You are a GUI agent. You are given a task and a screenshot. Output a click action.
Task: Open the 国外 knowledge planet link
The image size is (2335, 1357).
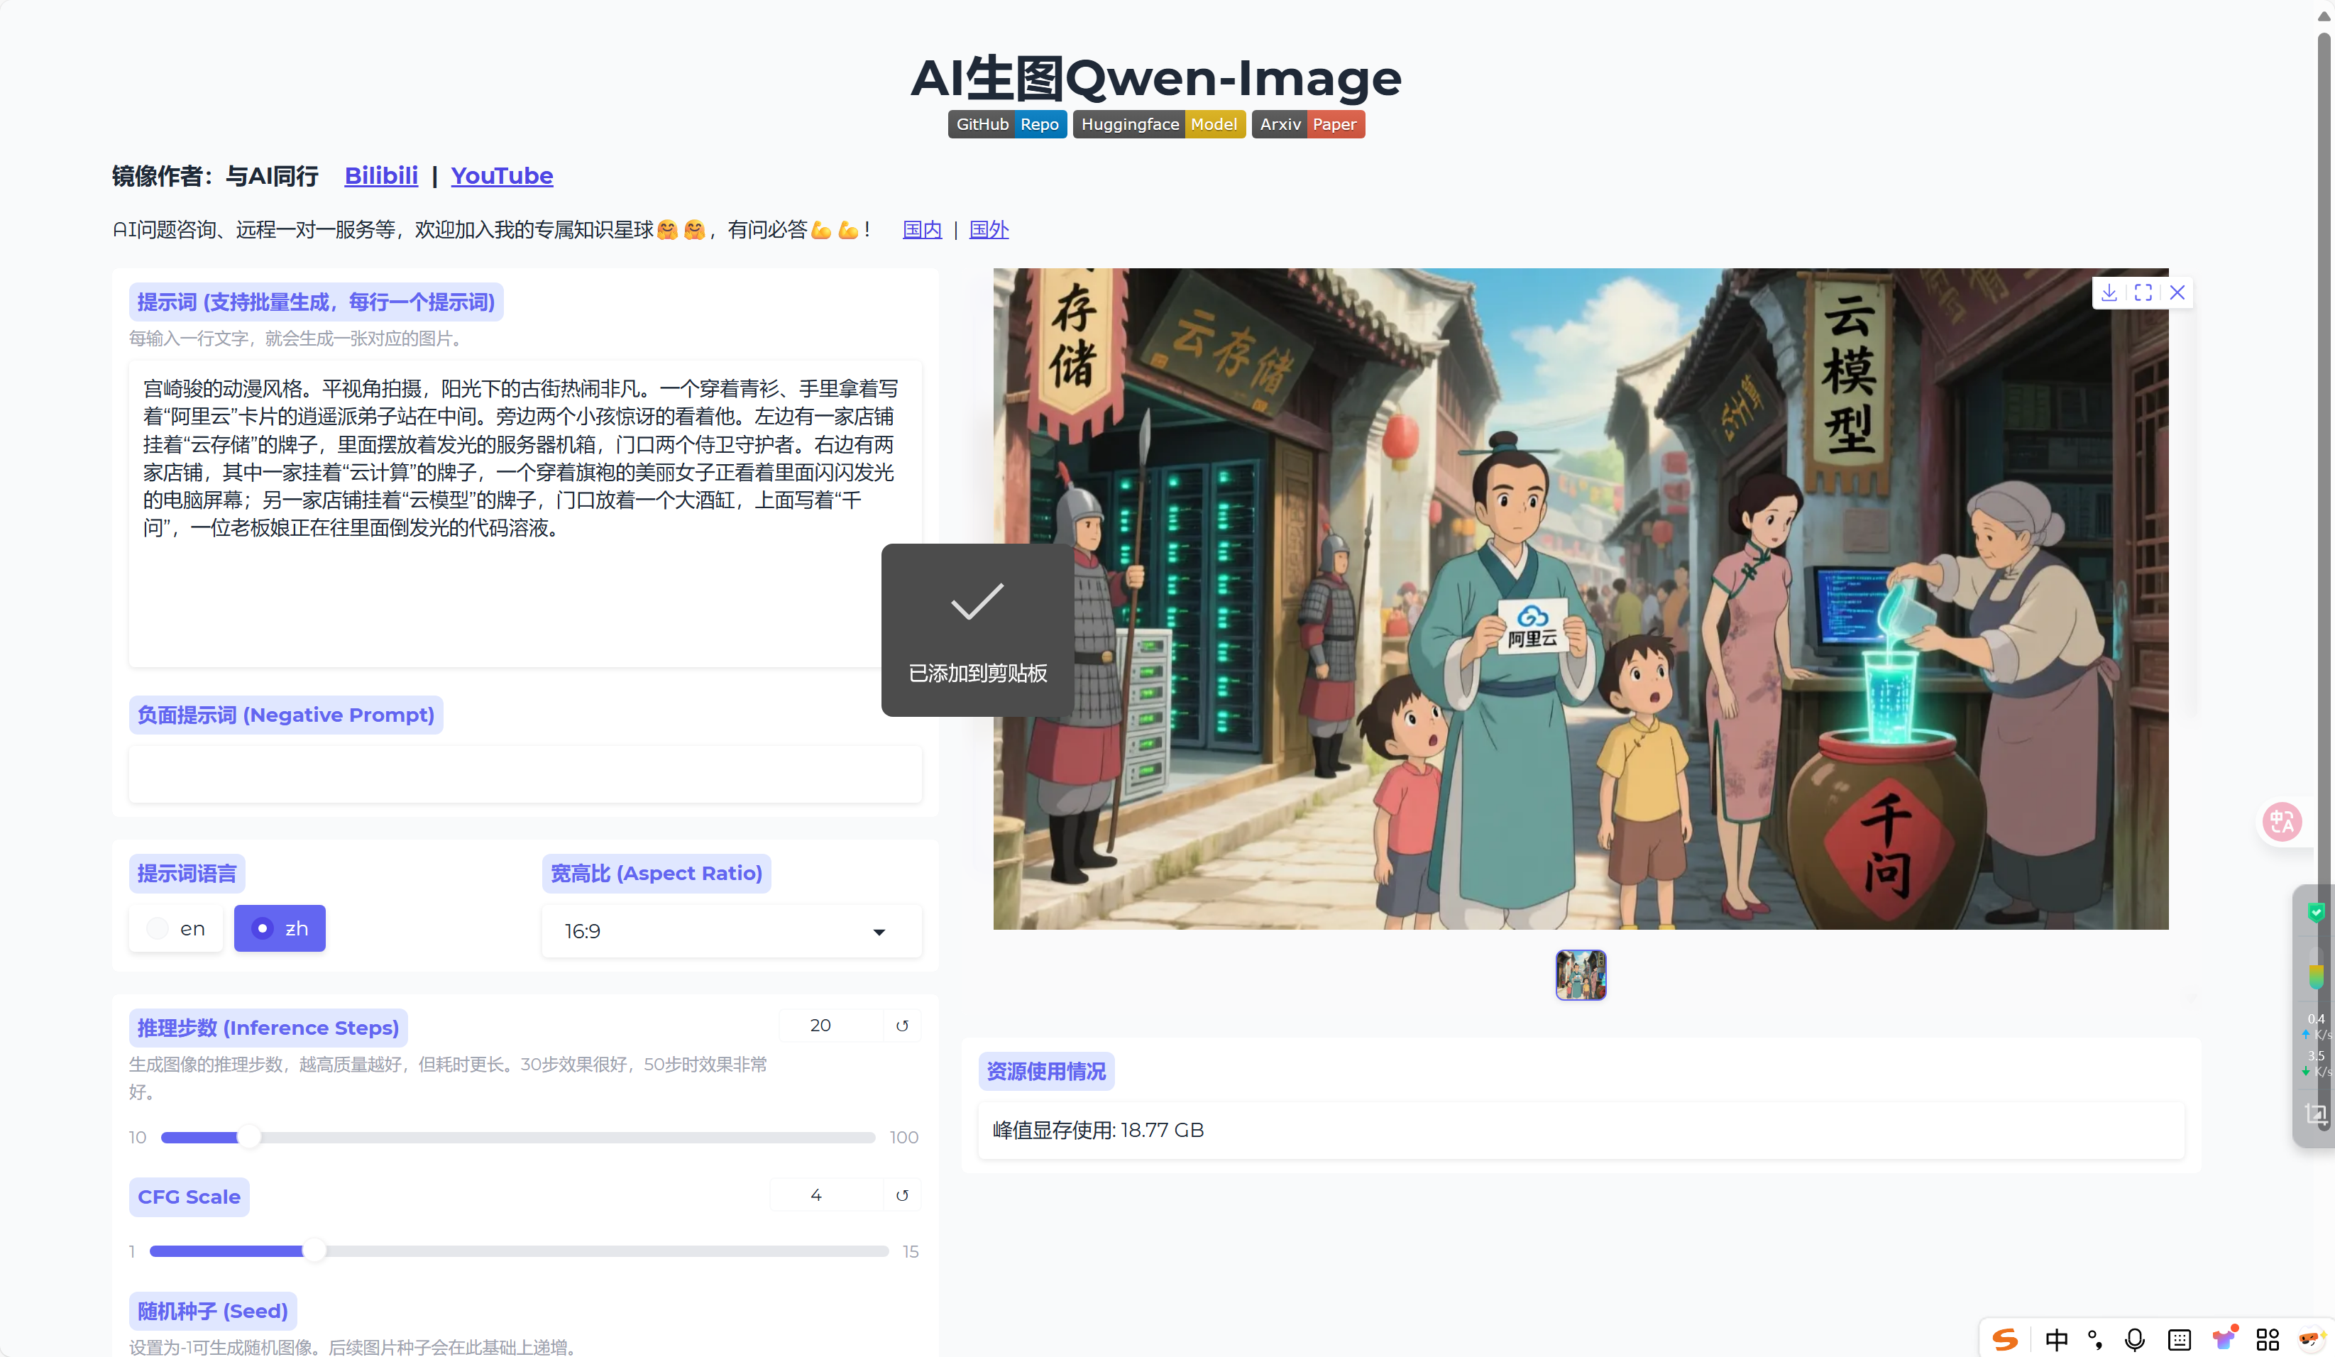tap(989, 230)
